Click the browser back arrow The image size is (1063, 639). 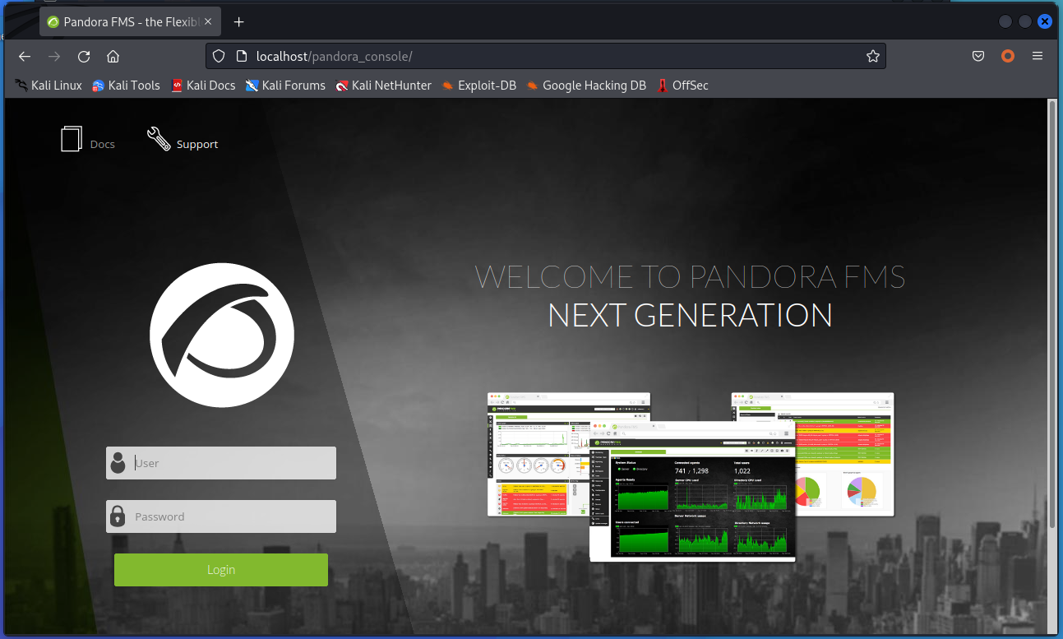(25, 56)
